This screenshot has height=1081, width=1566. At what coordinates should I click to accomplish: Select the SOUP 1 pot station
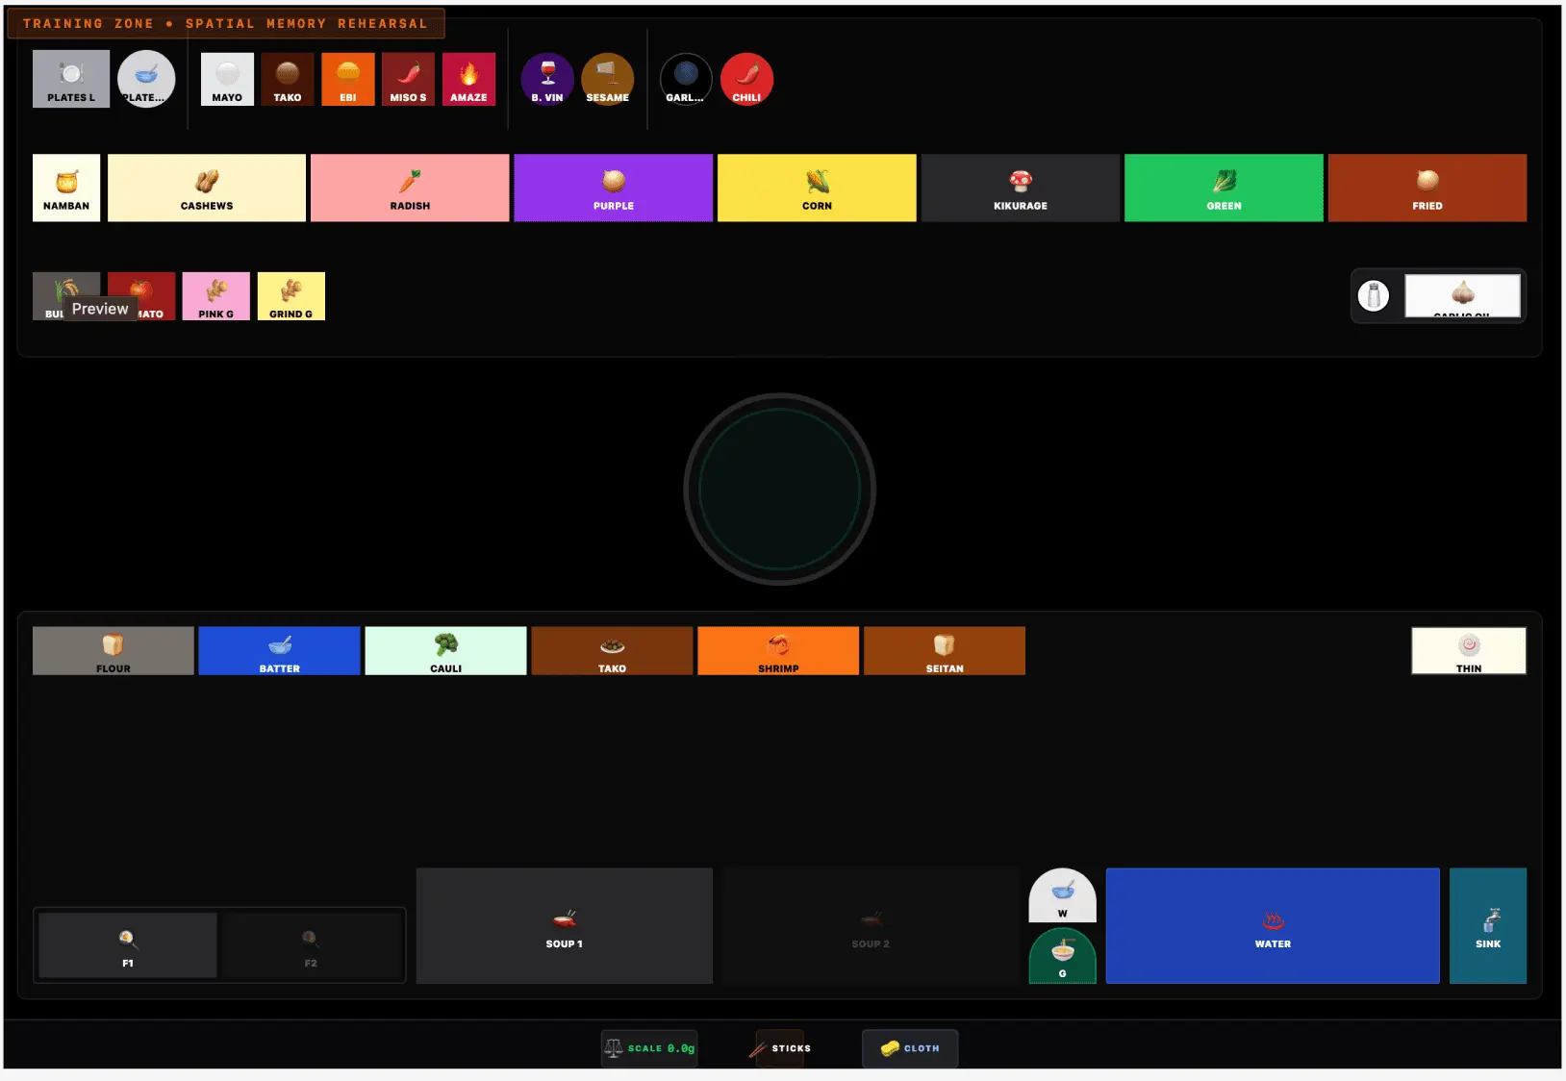click(565, 926)
